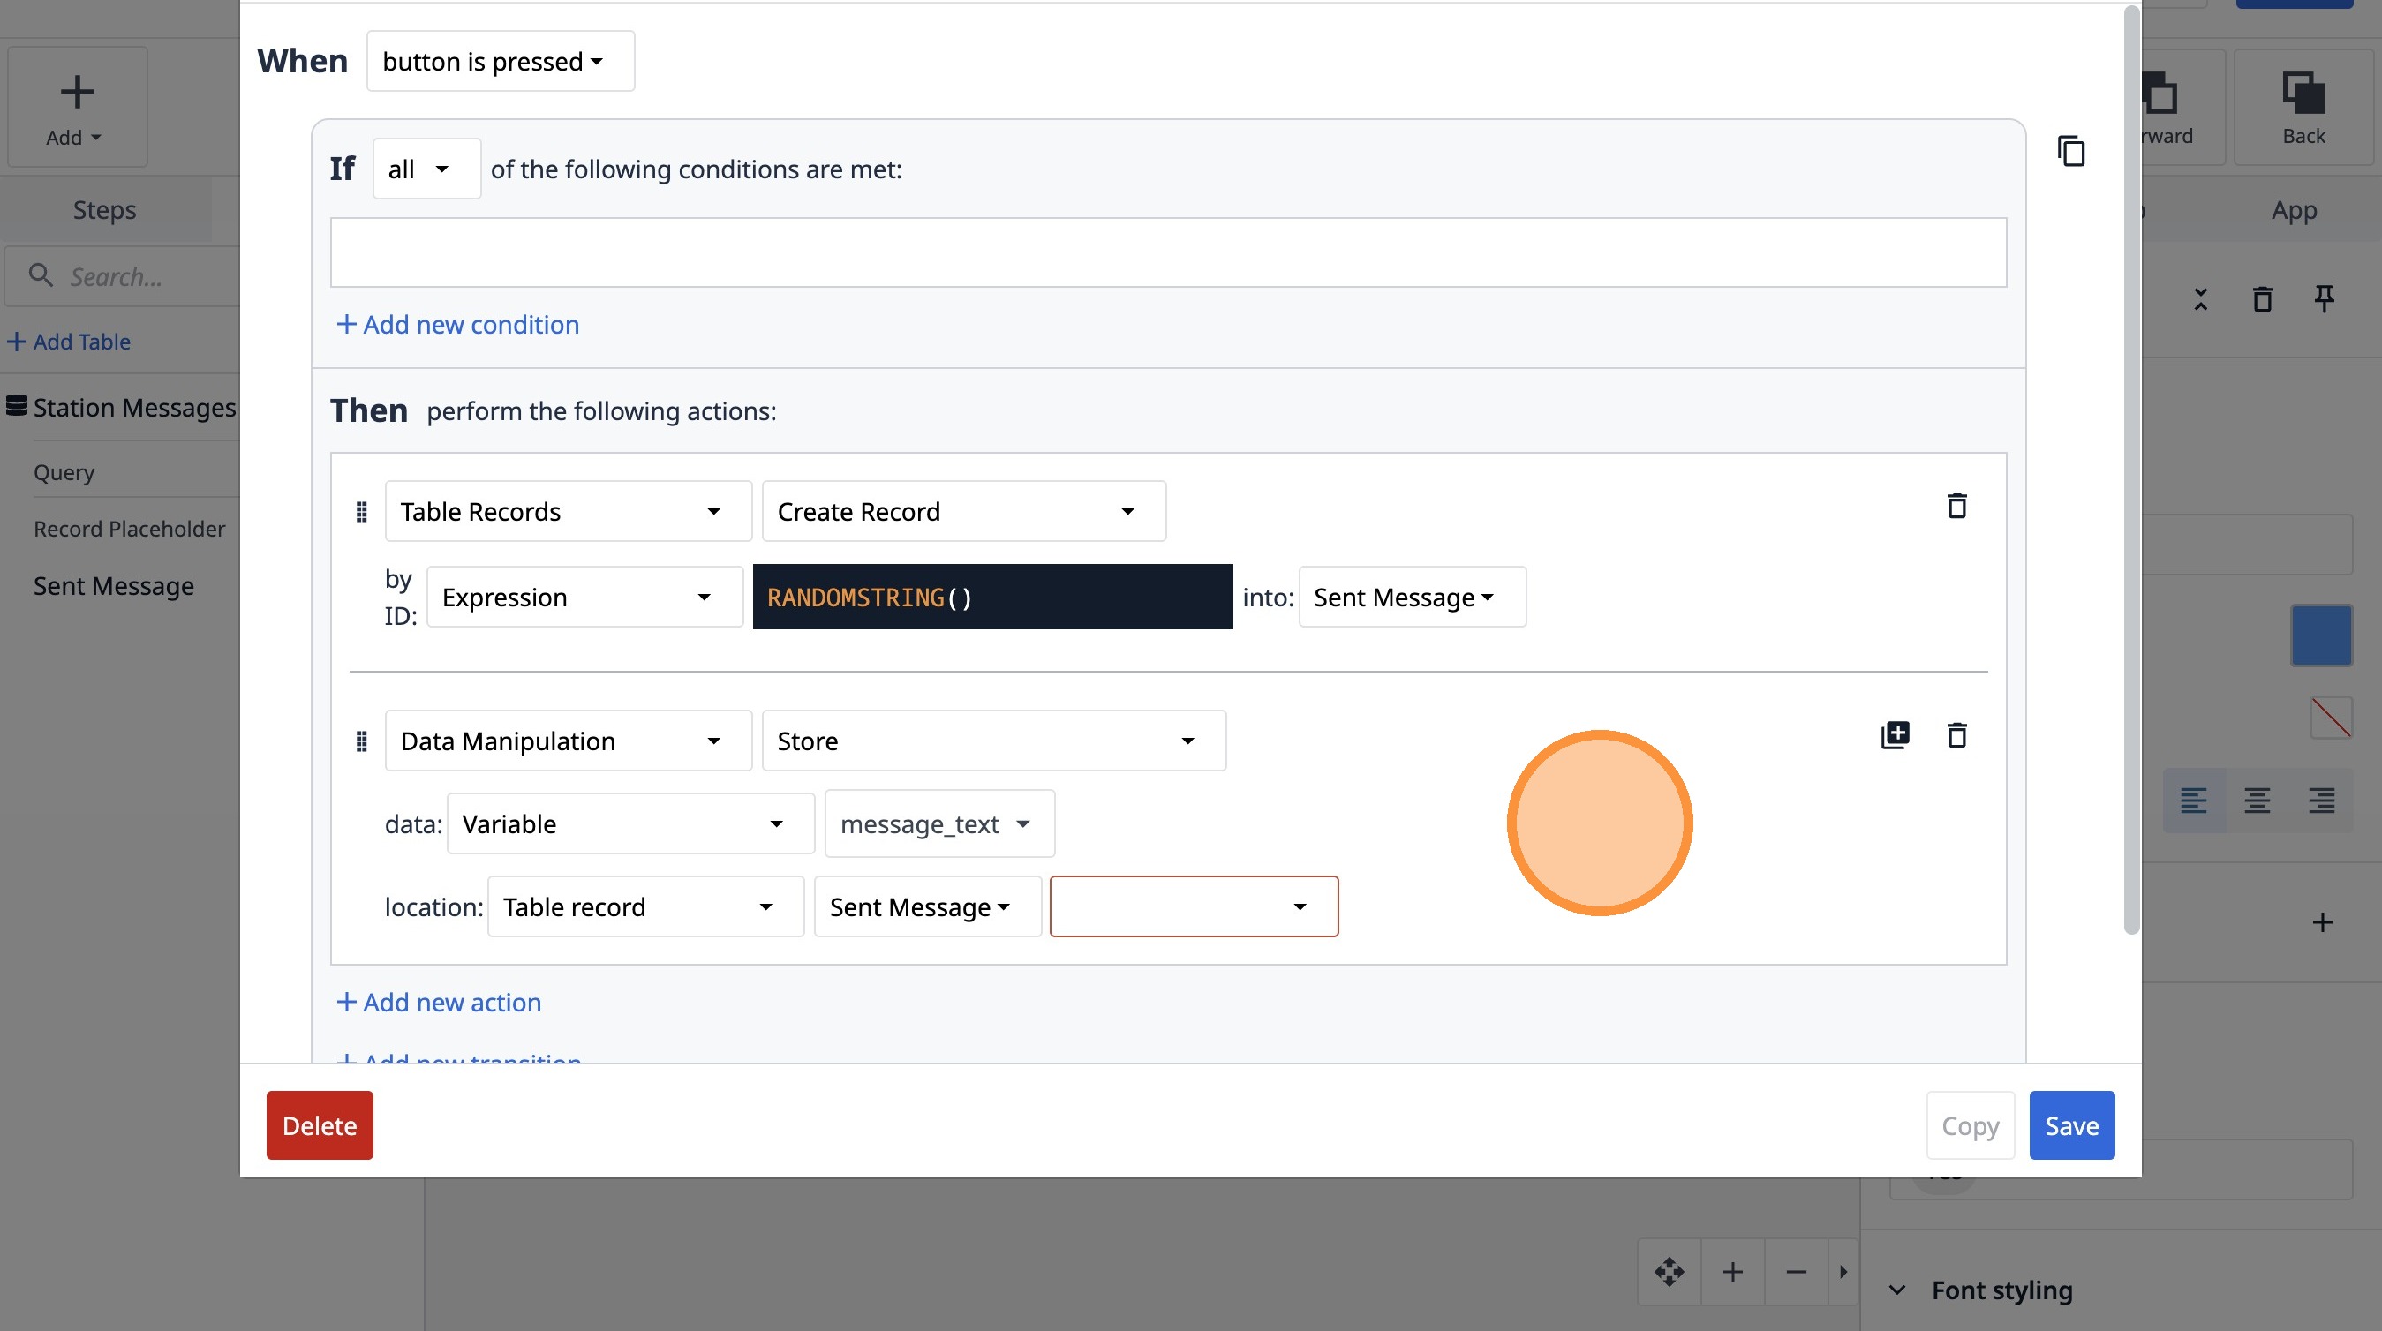Select center text alignment icon
This screenshot has width=2382, height=1331.
[2257, 801]
